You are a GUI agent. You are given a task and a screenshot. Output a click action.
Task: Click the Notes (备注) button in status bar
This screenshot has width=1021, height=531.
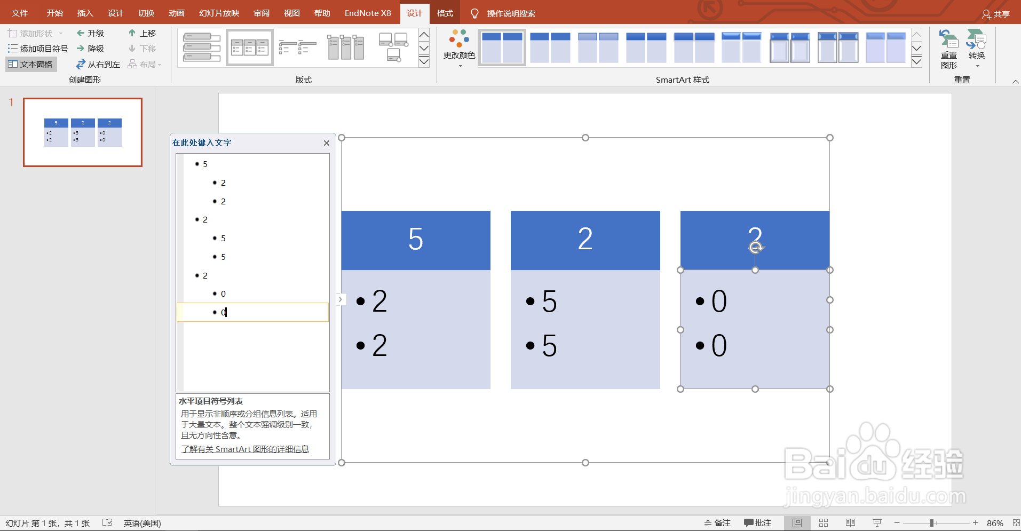tap(718, 523)
